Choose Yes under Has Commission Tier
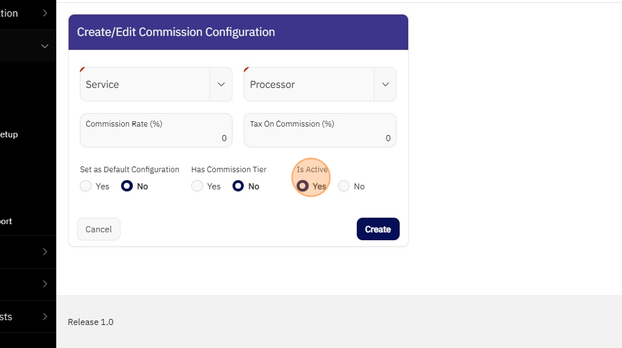 pos(197,186)
